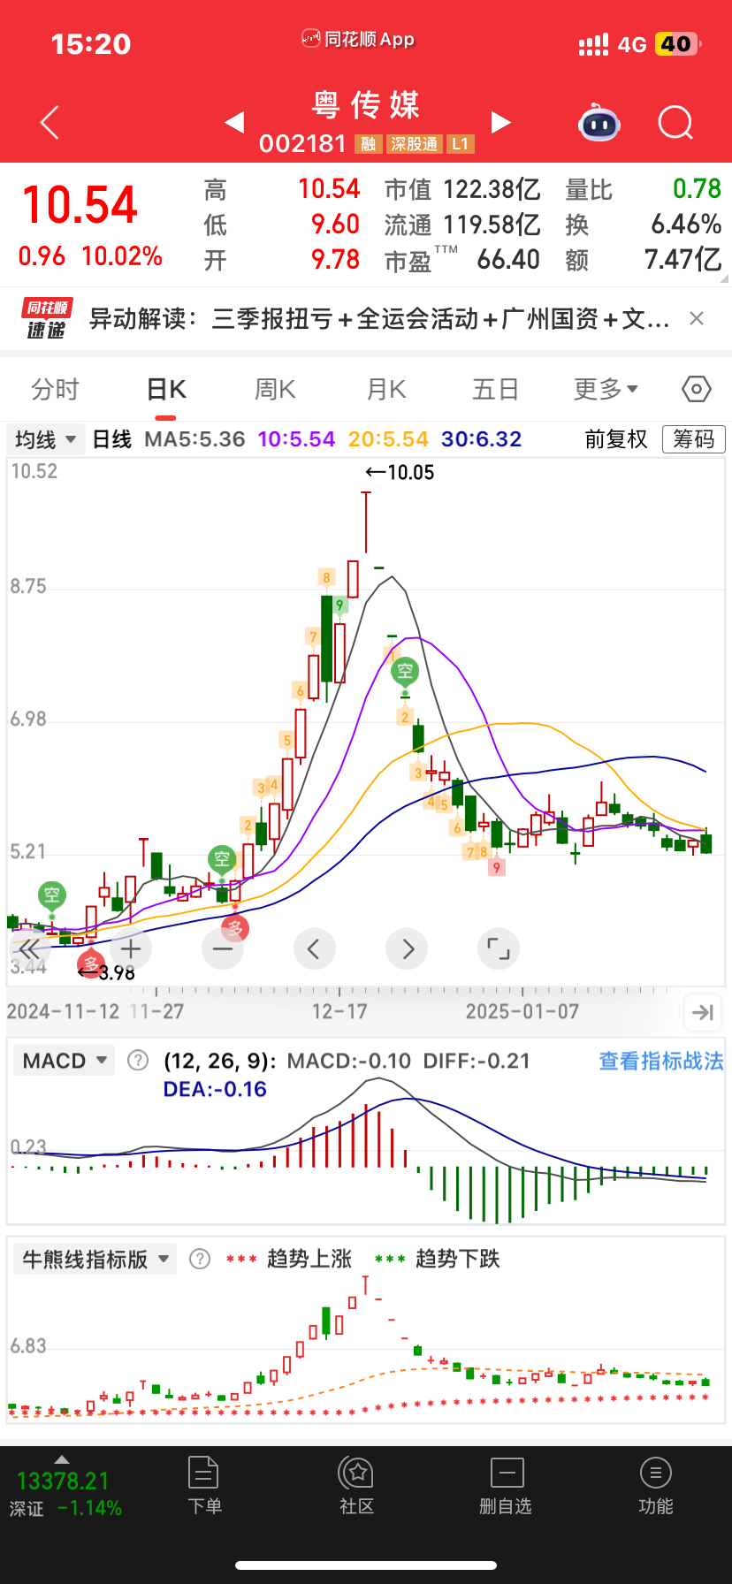The image size is (732, 1584).
Task: Dismiss the 异动解读 news banner
Action: [x=697, y=318]
